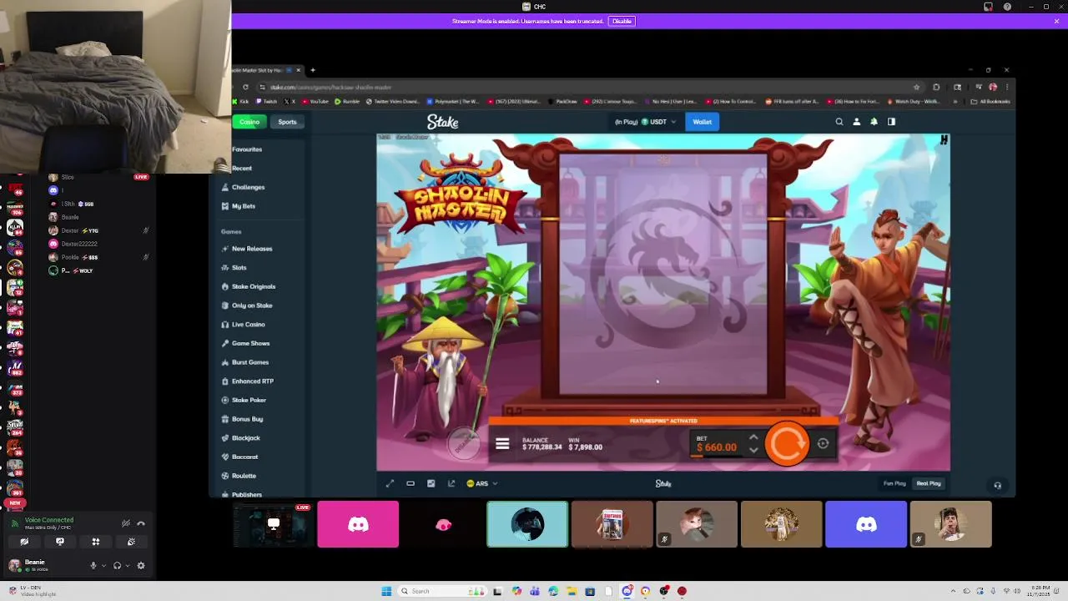Open the autoplay settings next to spin
The image size is (1068, 601).
tap(823, 444)
